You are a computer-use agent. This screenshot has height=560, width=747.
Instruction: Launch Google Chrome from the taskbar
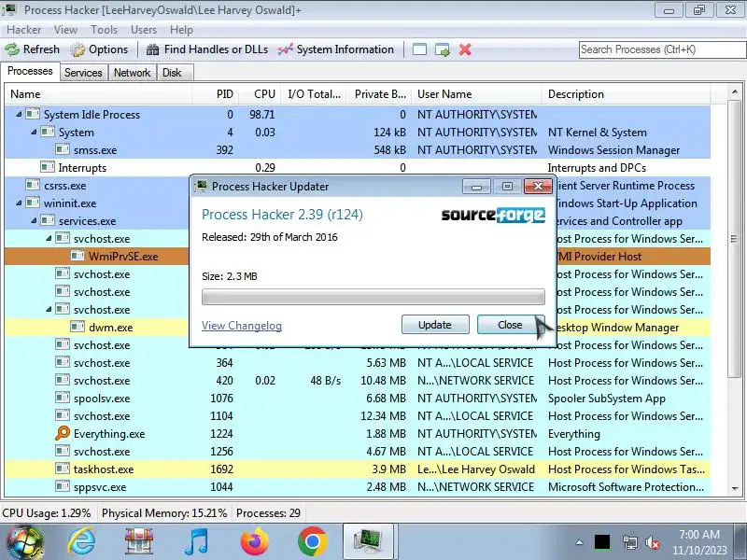[x=312, y=542]
